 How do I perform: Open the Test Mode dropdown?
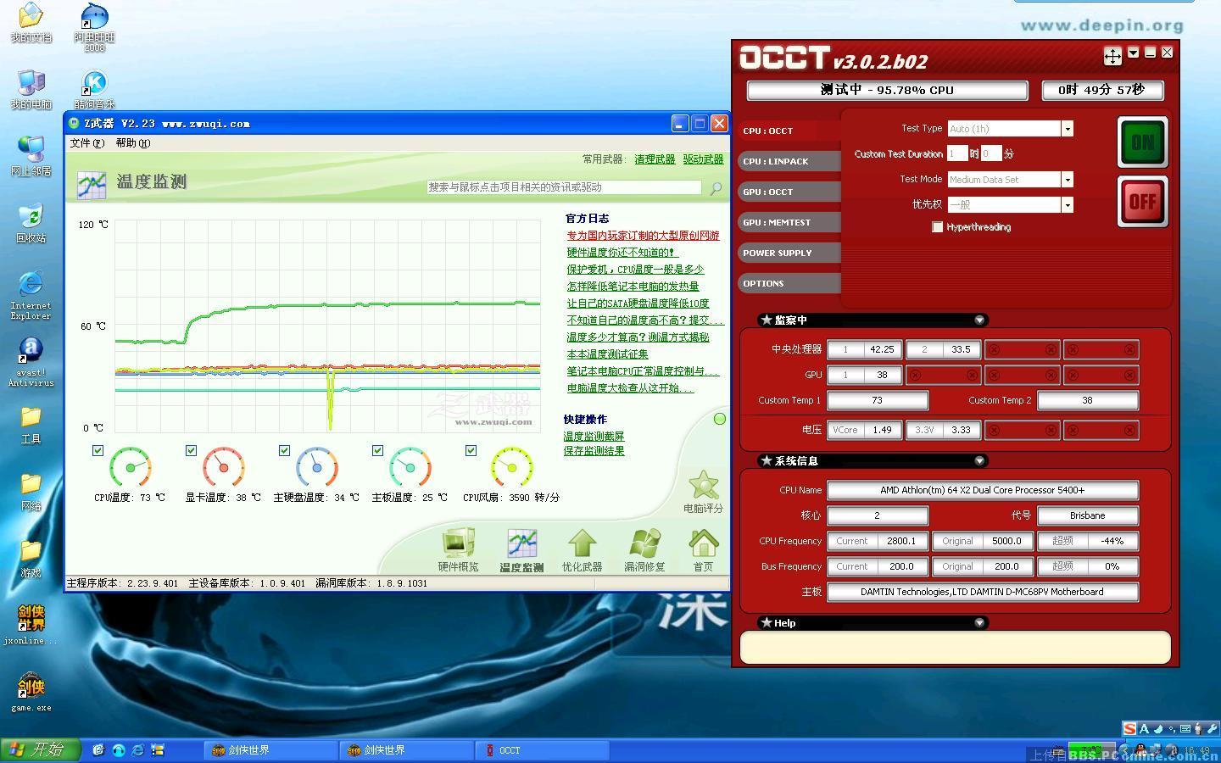1068,180
